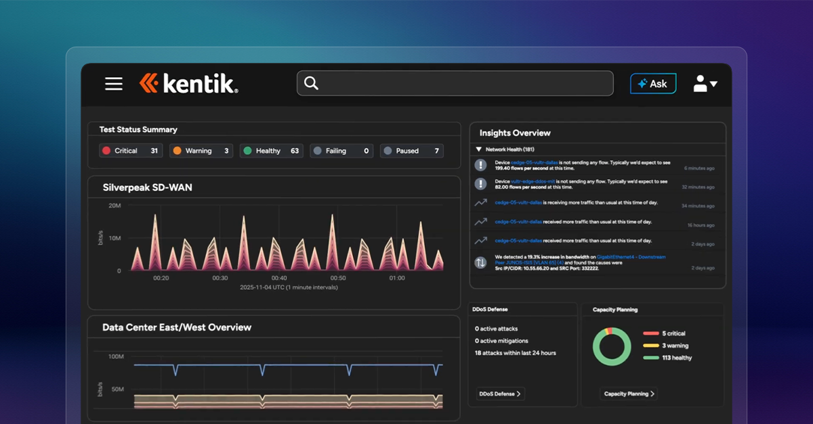Select the traffic trend icon on the 16-hours-ago insight
This screenshot has width=813, height=424.
[x=481, y=221]
